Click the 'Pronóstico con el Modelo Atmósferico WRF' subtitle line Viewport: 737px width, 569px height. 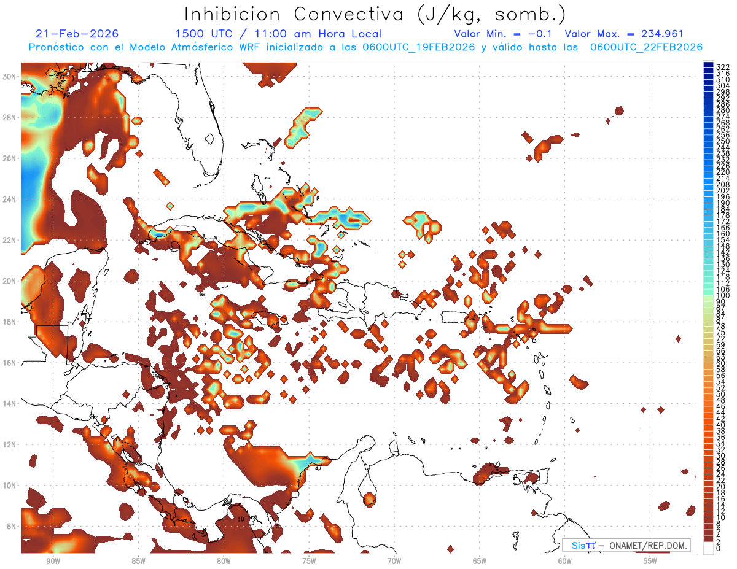365,47
